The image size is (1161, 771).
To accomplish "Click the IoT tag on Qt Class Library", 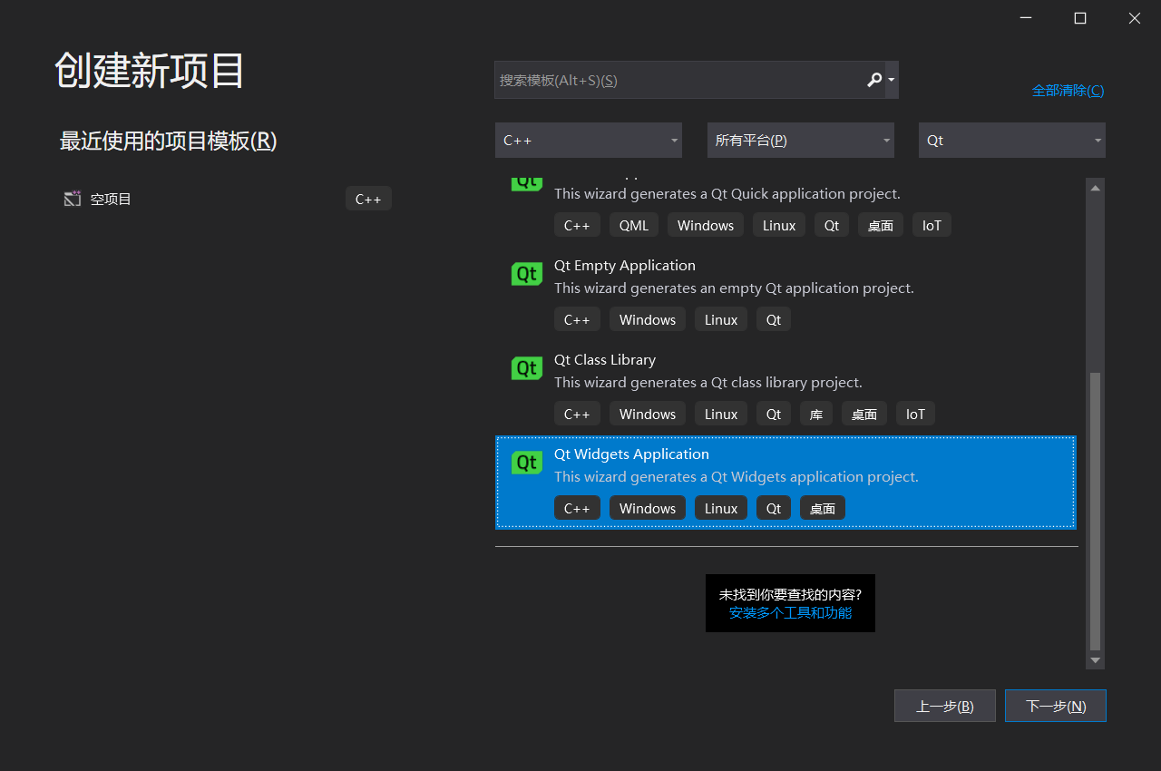I will coord(914,413).
